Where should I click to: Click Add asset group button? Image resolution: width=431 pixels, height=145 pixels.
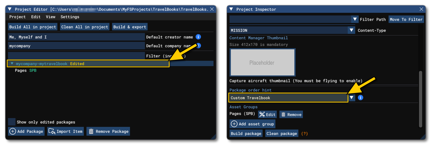coord(252,124)
